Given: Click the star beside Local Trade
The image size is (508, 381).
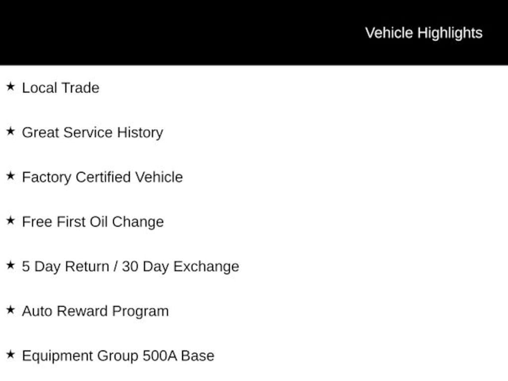Looking at the screenshot, I should coord(10,86).
